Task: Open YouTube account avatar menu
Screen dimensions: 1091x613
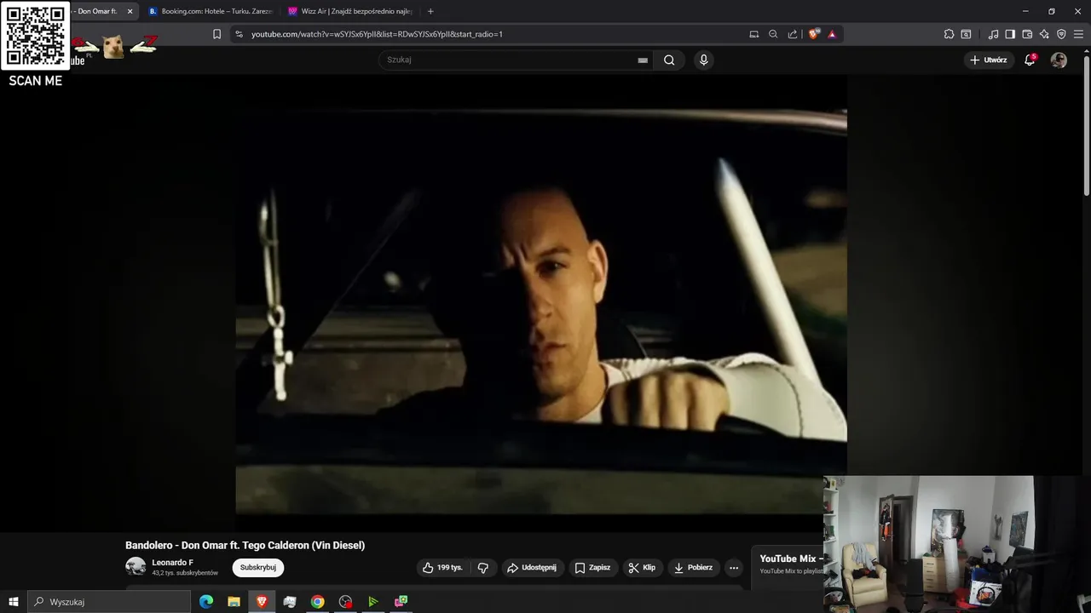Action: [x=1059, y=60]
